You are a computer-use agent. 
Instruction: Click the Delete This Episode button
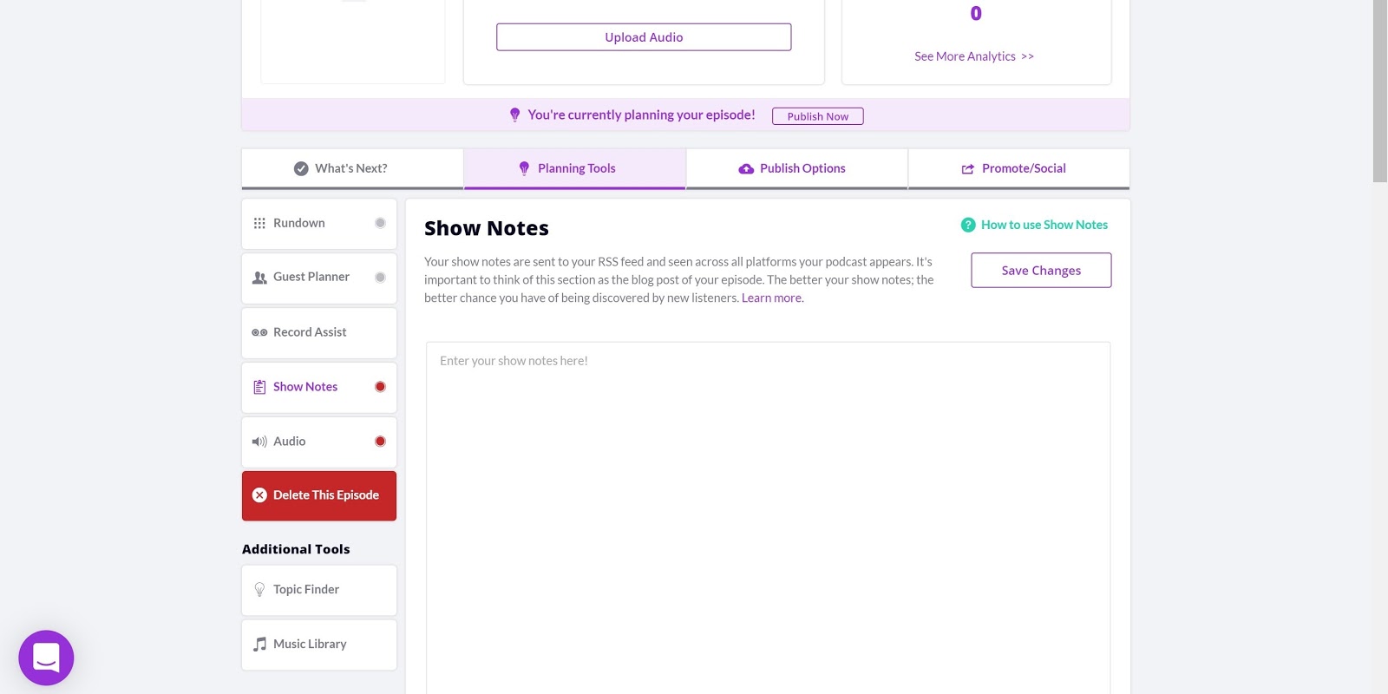(319, 495)
